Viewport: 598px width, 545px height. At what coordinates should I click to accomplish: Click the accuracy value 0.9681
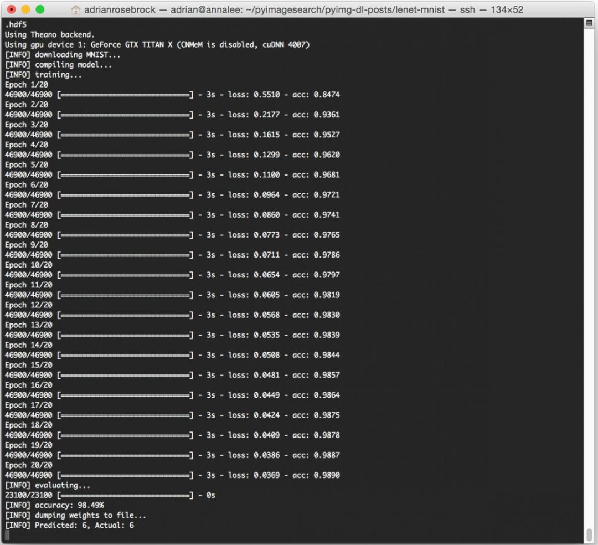[327, 174]
